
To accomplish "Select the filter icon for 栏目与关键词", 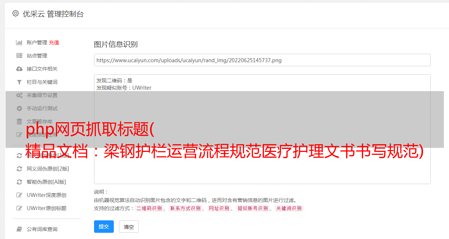I will coord(19,82).
